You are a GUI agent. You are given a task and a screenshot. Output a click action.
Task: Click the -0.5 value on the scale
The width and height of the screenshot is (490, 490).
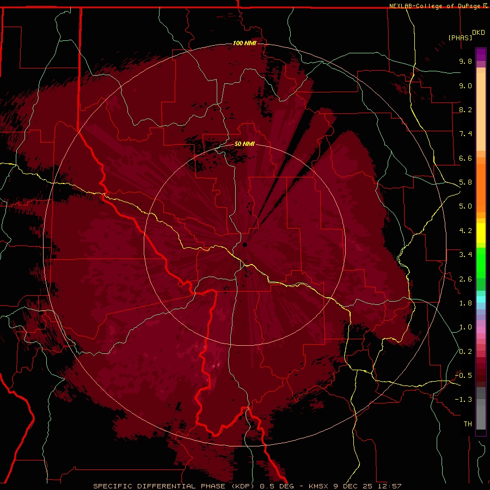(463, 376)
